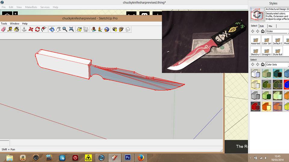Pick the solid red box style swatch

click(256, 107)
